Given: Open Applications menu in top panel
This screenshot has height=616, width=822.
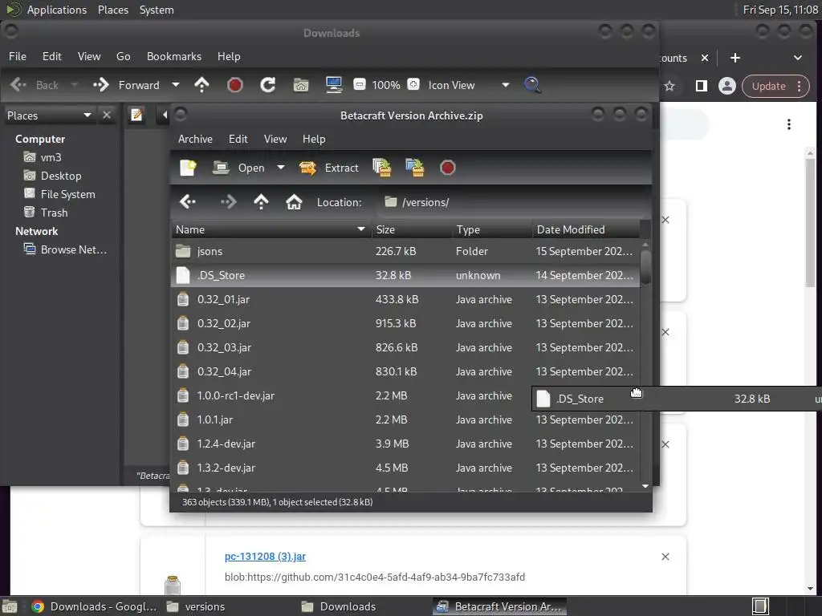Looking at the screenshot, I should coord(57,10).
